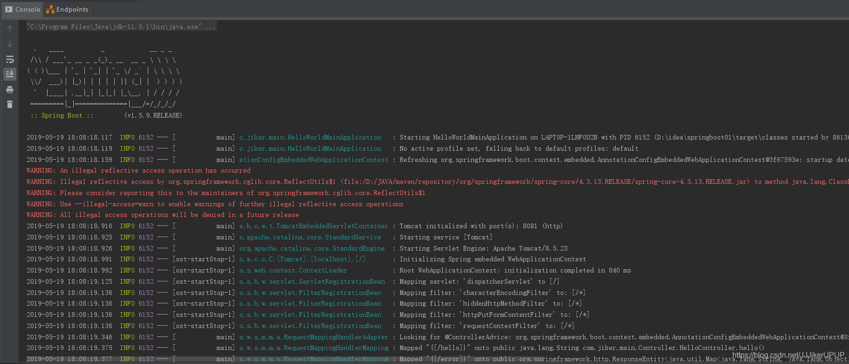Open the Endpoints tab
This screenshot has width=849, height=364.
click(x=67, y=9)
